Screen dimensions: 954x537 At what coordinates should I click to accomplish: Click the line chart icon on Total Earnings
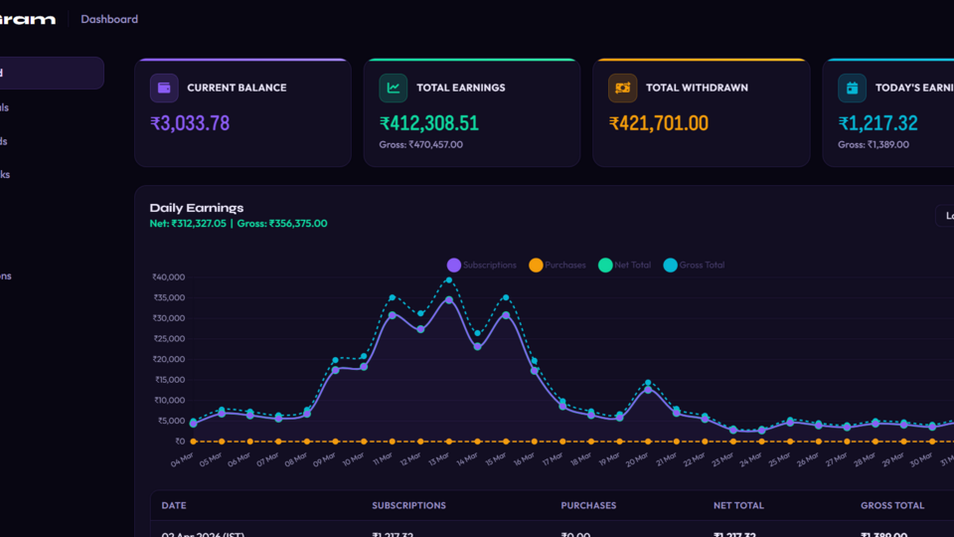pos(394,88)
